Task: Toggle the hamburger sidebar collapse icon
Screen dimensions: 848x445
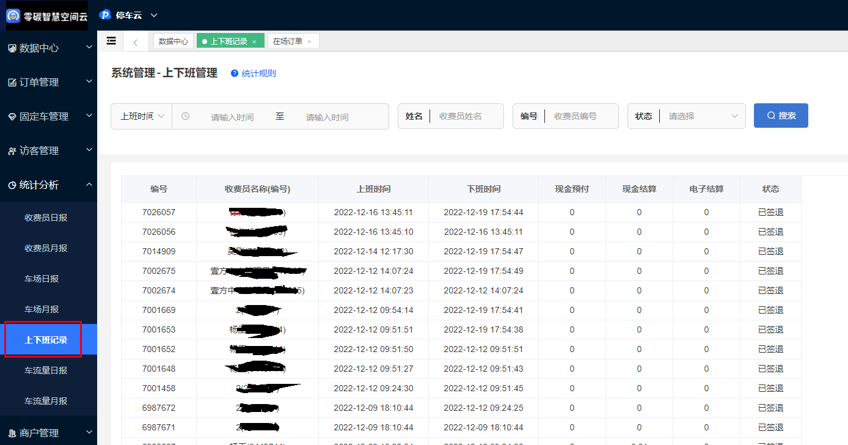Action: pyautogui.click(x=111, y=41)
